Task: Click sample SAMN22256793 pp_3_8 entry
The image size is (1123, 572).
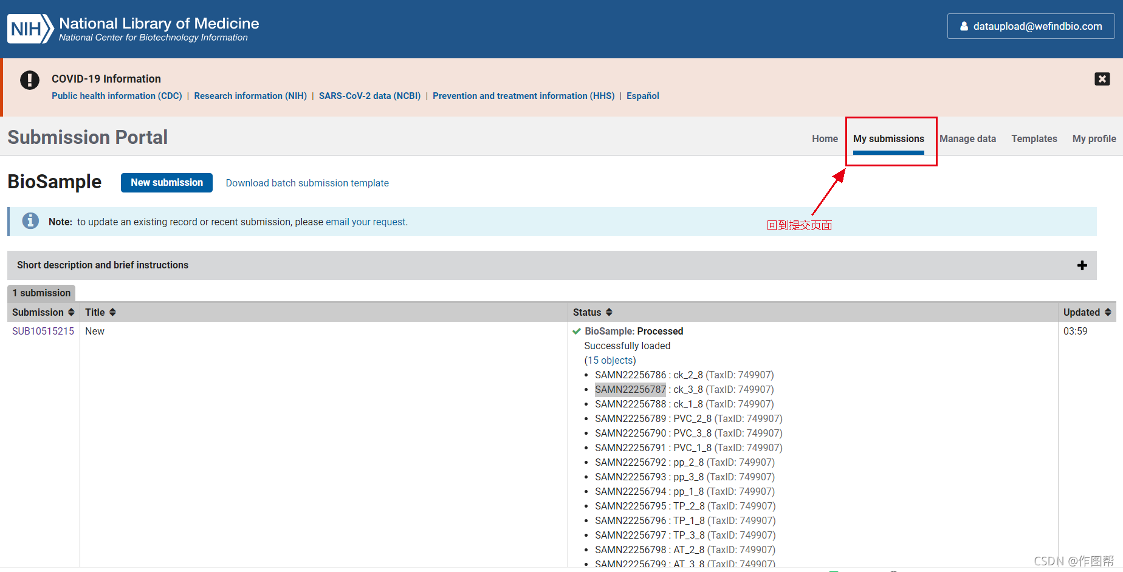Action: (685, 477)
